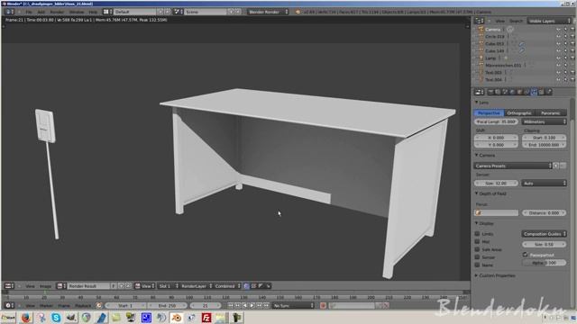Click the Lamp object icon in outliner

pyautogui.click(x=481, y=58)
